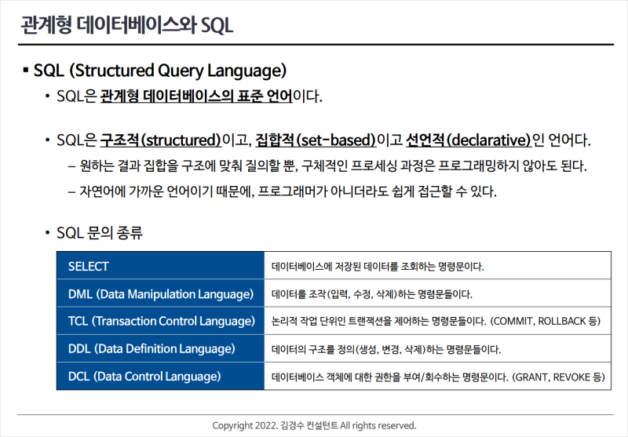Select the 'DML (Data Manipulation Language)' cell

coord(161,293)
